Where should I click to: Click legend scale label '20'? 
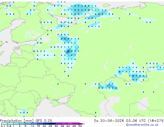click(44, 126)
